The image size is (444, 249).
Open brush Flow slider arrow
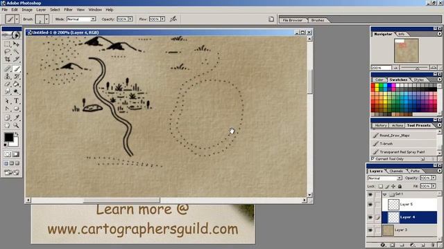tap(162, 19)
